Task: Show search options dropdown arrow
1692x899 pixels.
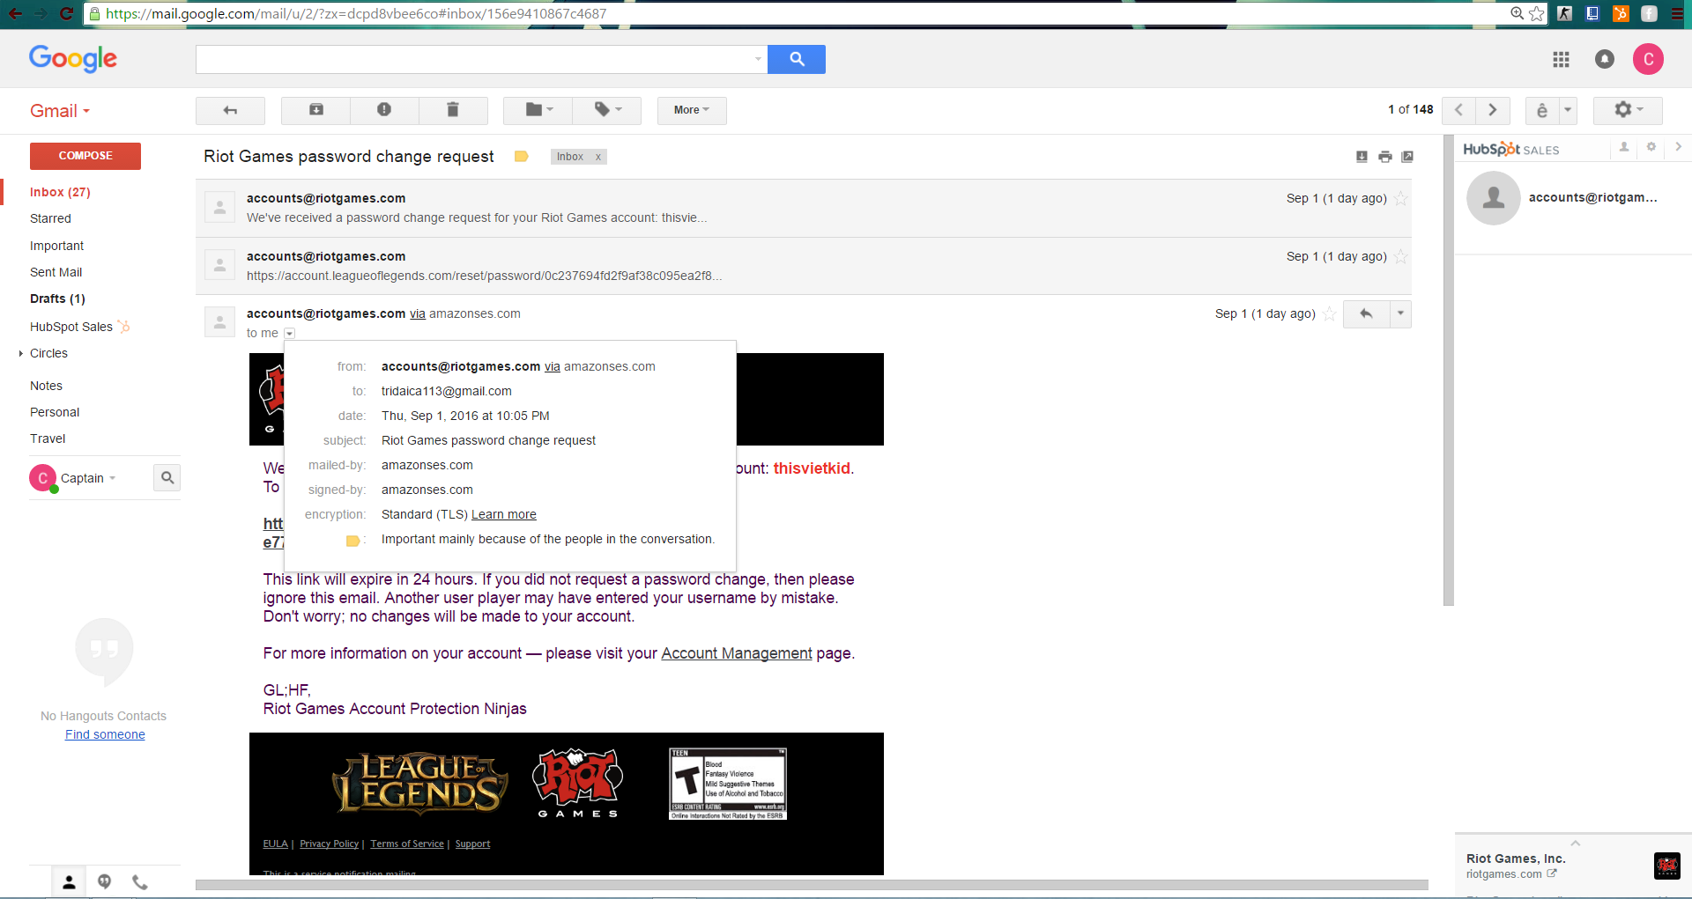Action: pos(758,59)
